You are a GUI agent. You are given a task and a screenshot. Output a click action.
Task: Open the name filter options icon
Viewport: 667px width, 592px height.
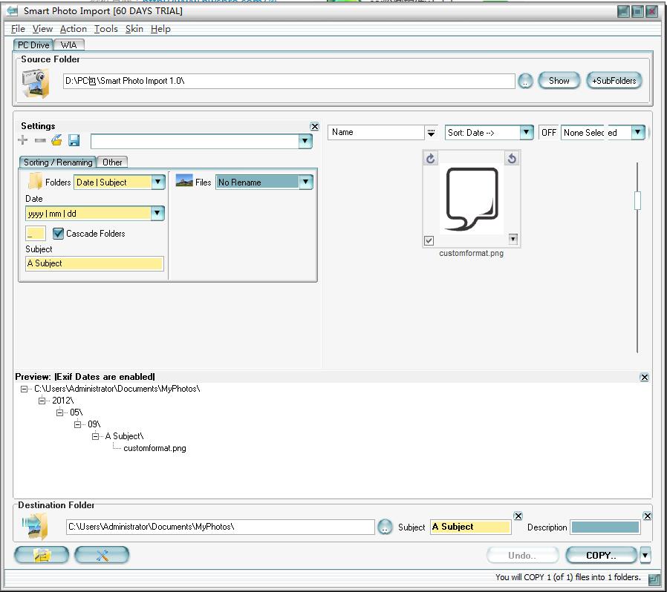pyautogui.click(x=431, y=133)
